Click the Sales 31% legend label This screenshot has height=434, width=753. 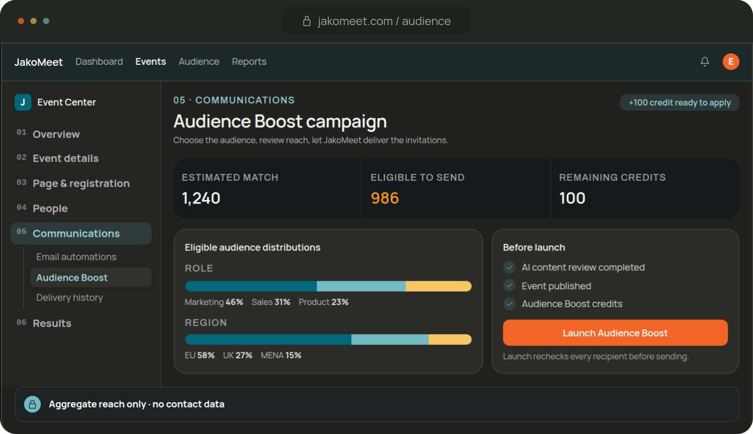tap(271, 302)
